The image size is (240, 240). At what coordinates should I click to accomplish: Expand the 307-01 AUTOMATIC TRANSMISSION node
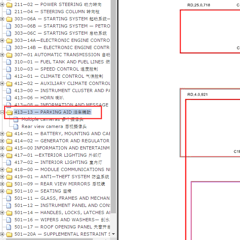[2, 55]
